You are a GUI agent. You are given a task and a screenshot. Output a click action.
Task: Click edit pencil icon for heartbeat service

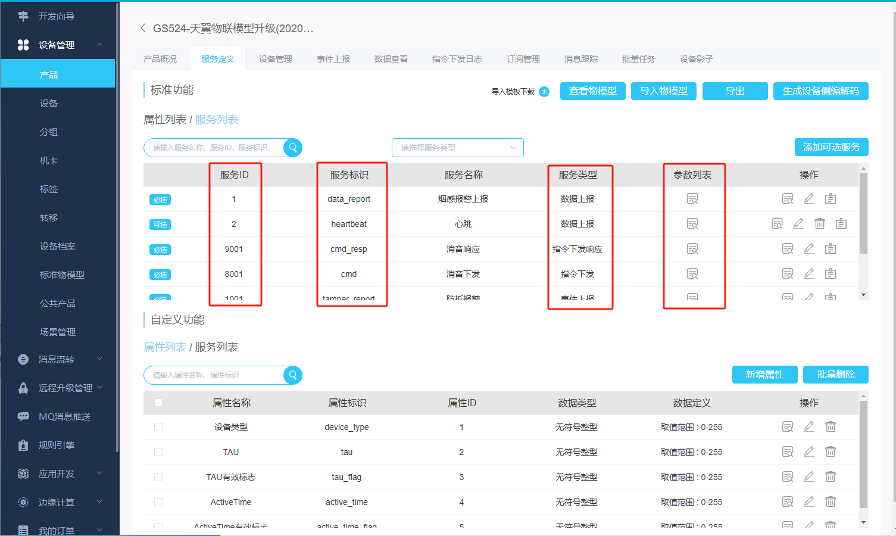798,224
